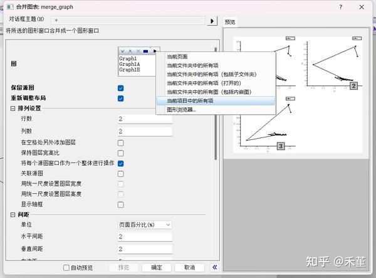Image resolution: width=376 pixels, height=278 pixels.
Task: Collapse the 排列设置 section
Action: (x=13, y=109)
